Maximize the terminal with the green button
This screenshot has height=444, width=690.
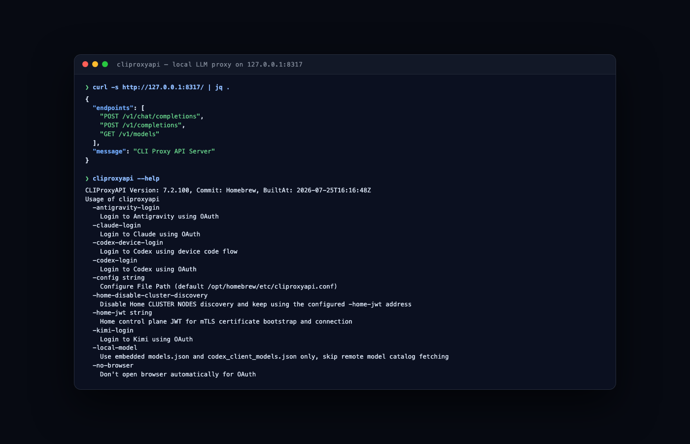(105, 64)
